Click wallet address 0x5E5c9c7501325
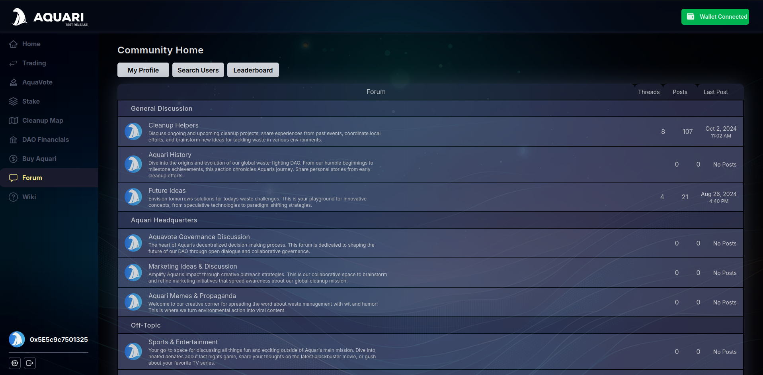The image size is (763, 375). point(59,340)
